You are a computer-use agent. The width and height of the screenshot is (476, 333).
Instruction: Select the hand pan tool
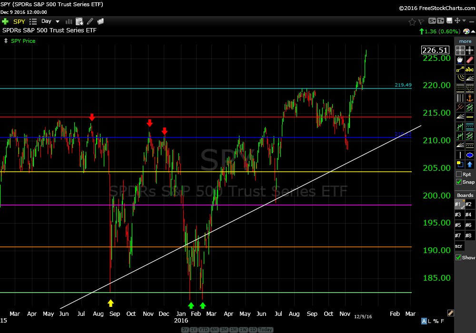460,60
